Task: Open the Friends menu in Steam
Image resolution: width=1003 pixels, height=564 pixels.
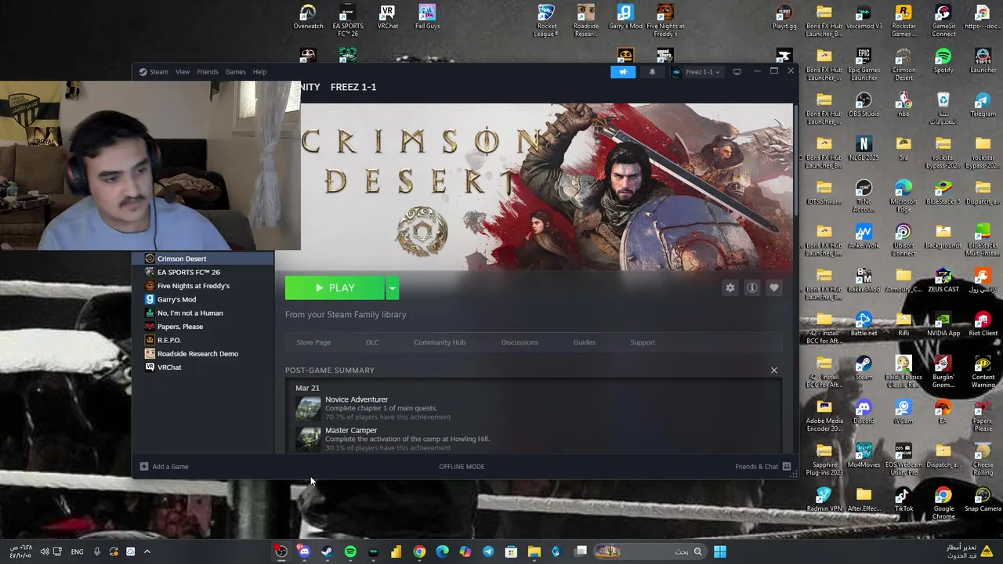Action: click(x=208, y=72)
